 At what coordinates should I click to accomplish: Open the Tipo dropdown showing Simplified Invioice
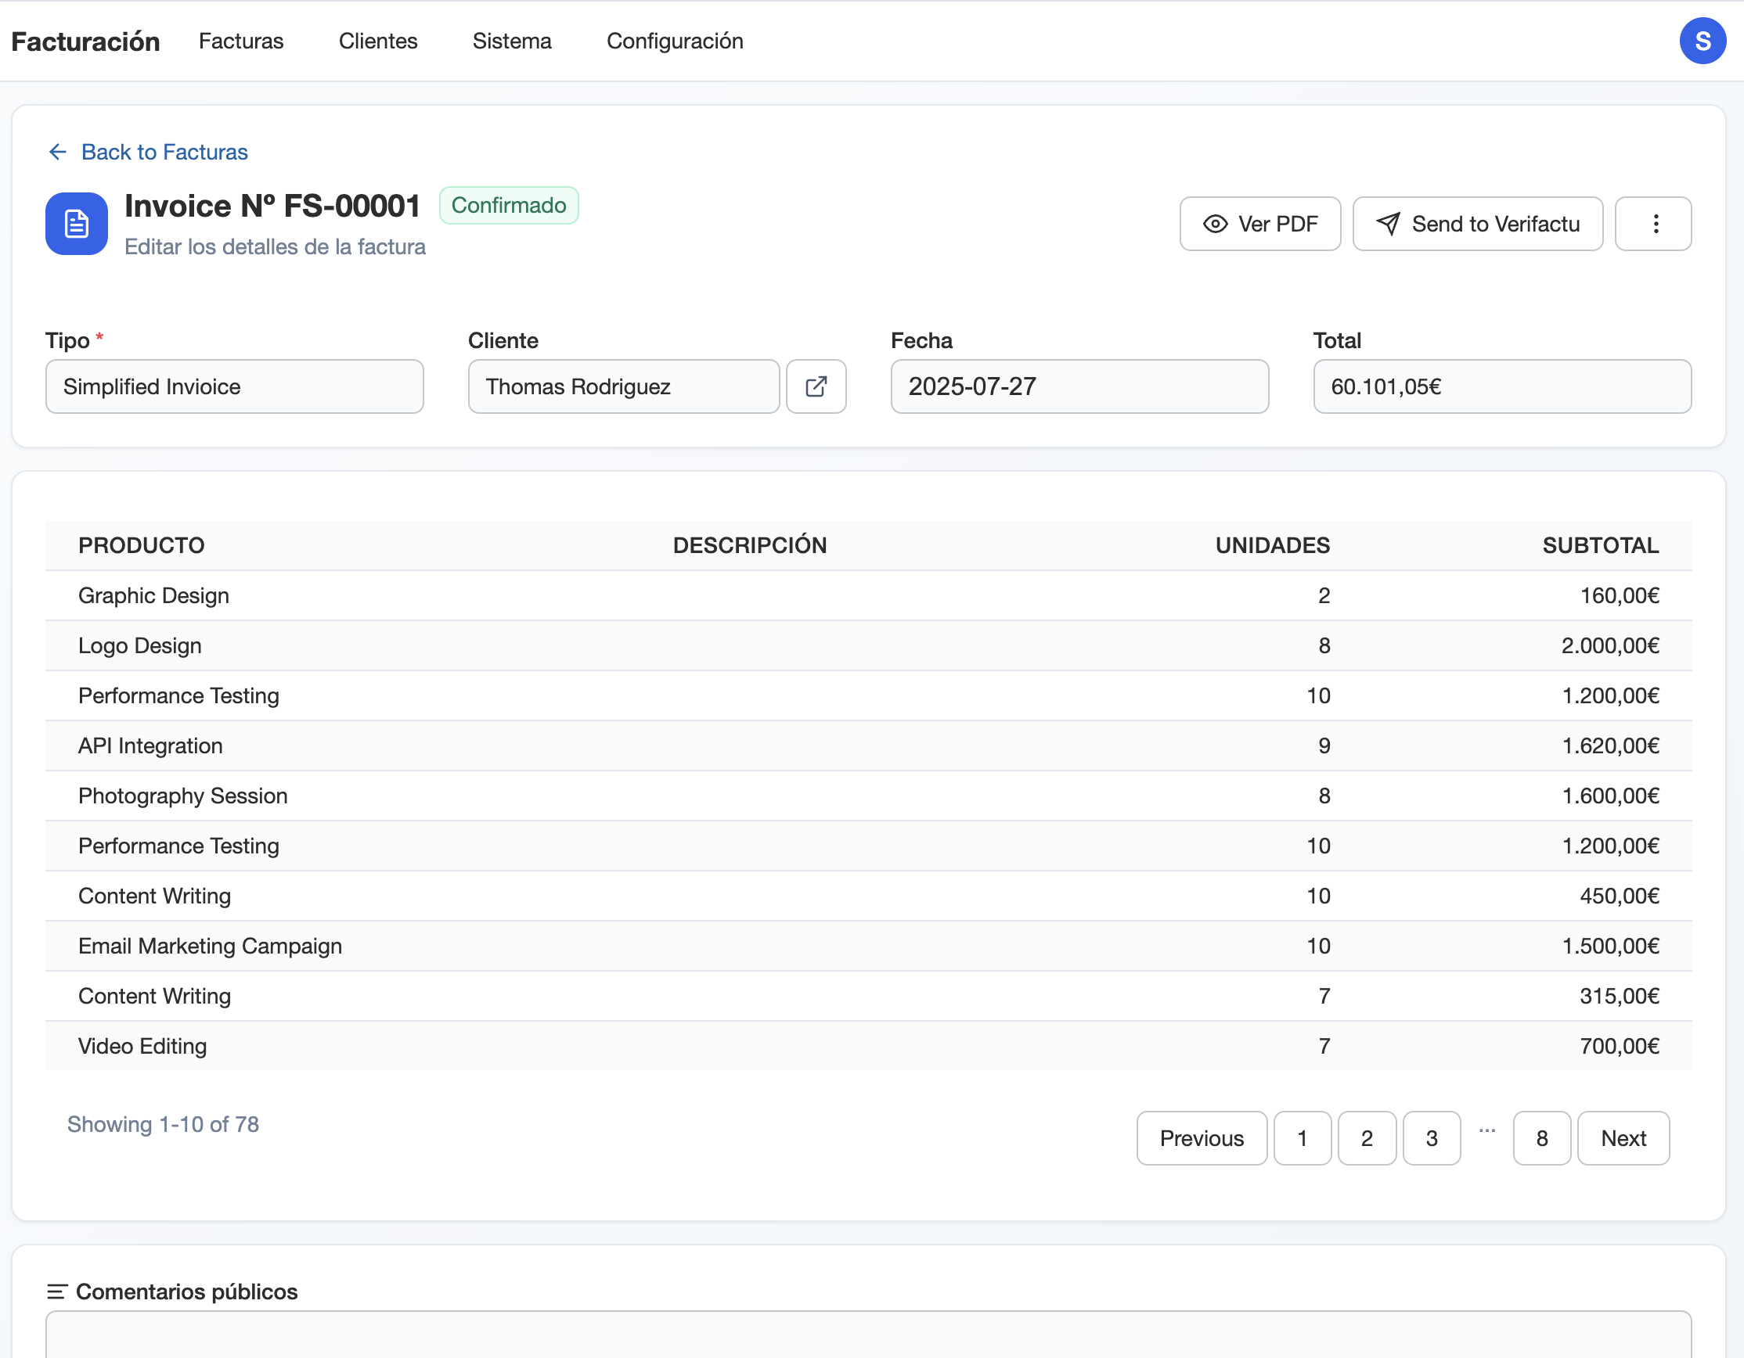coord(234,386)
